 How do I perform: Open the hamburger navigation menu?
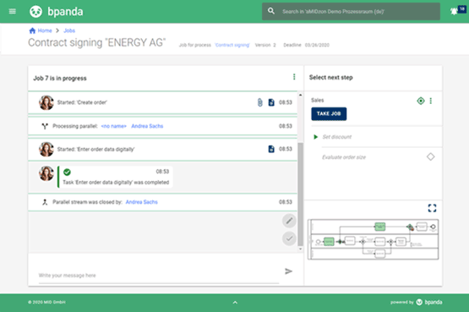coord(13,11)
